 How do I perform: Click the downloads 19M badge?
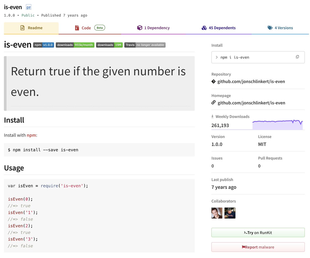tap(109, 45)
